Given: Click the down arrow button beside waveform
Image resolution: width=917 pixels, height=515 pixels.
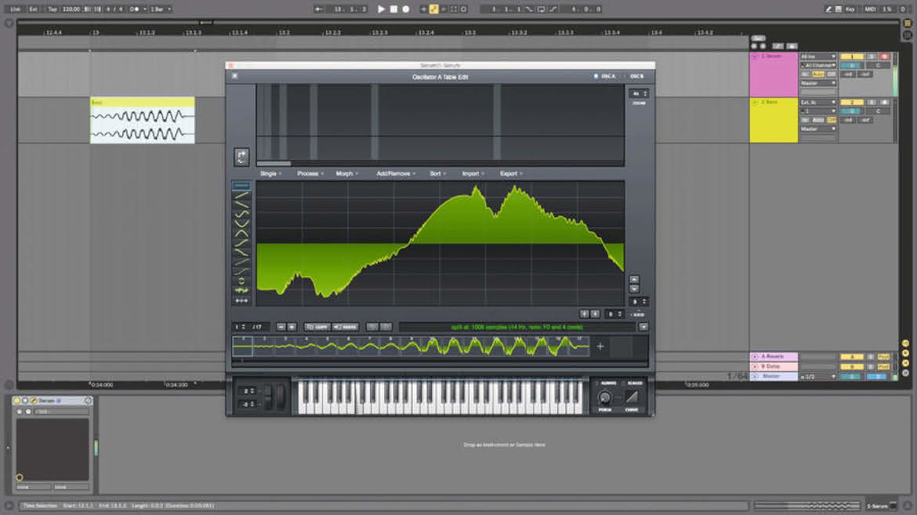Looking at the screenshot, I should (634, 288).
